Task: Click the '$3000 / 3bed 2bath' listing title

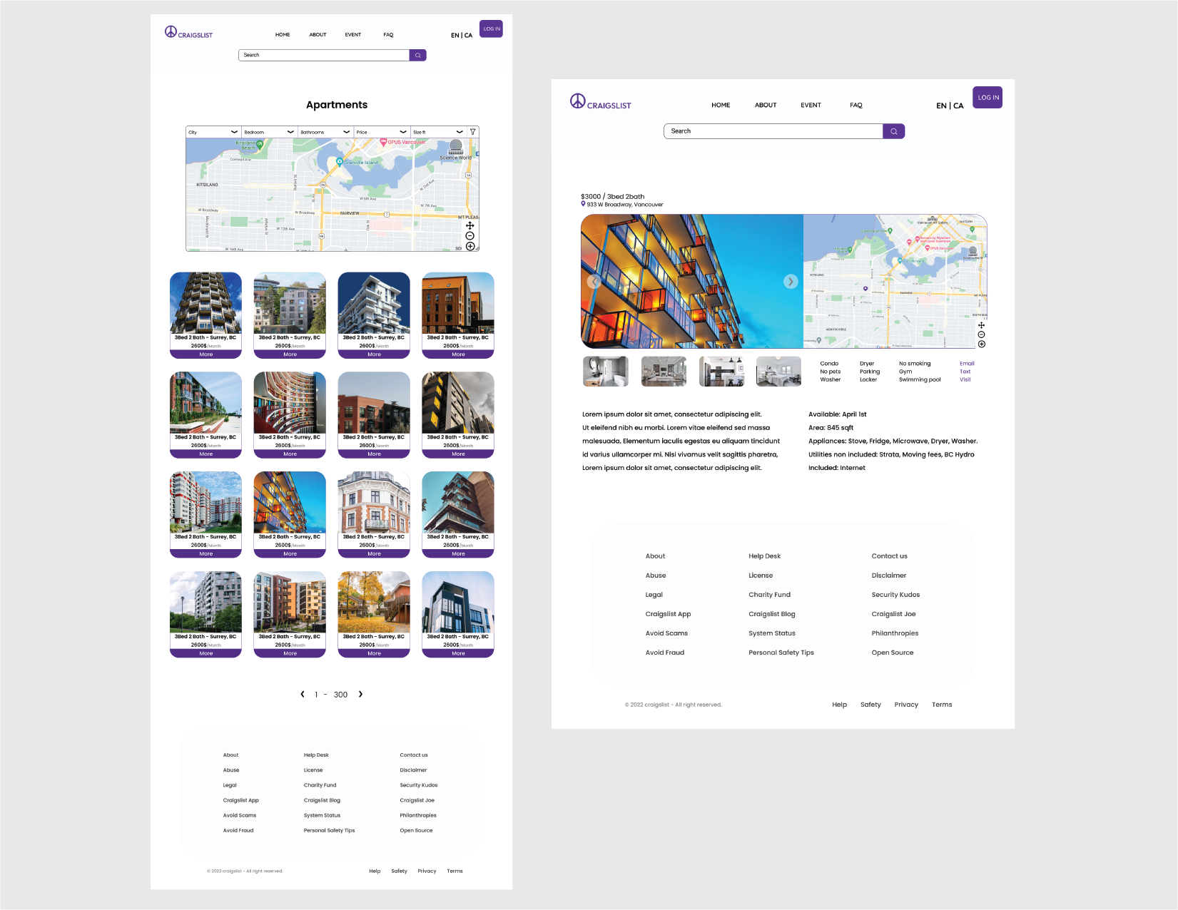Action: coord(612,196)
